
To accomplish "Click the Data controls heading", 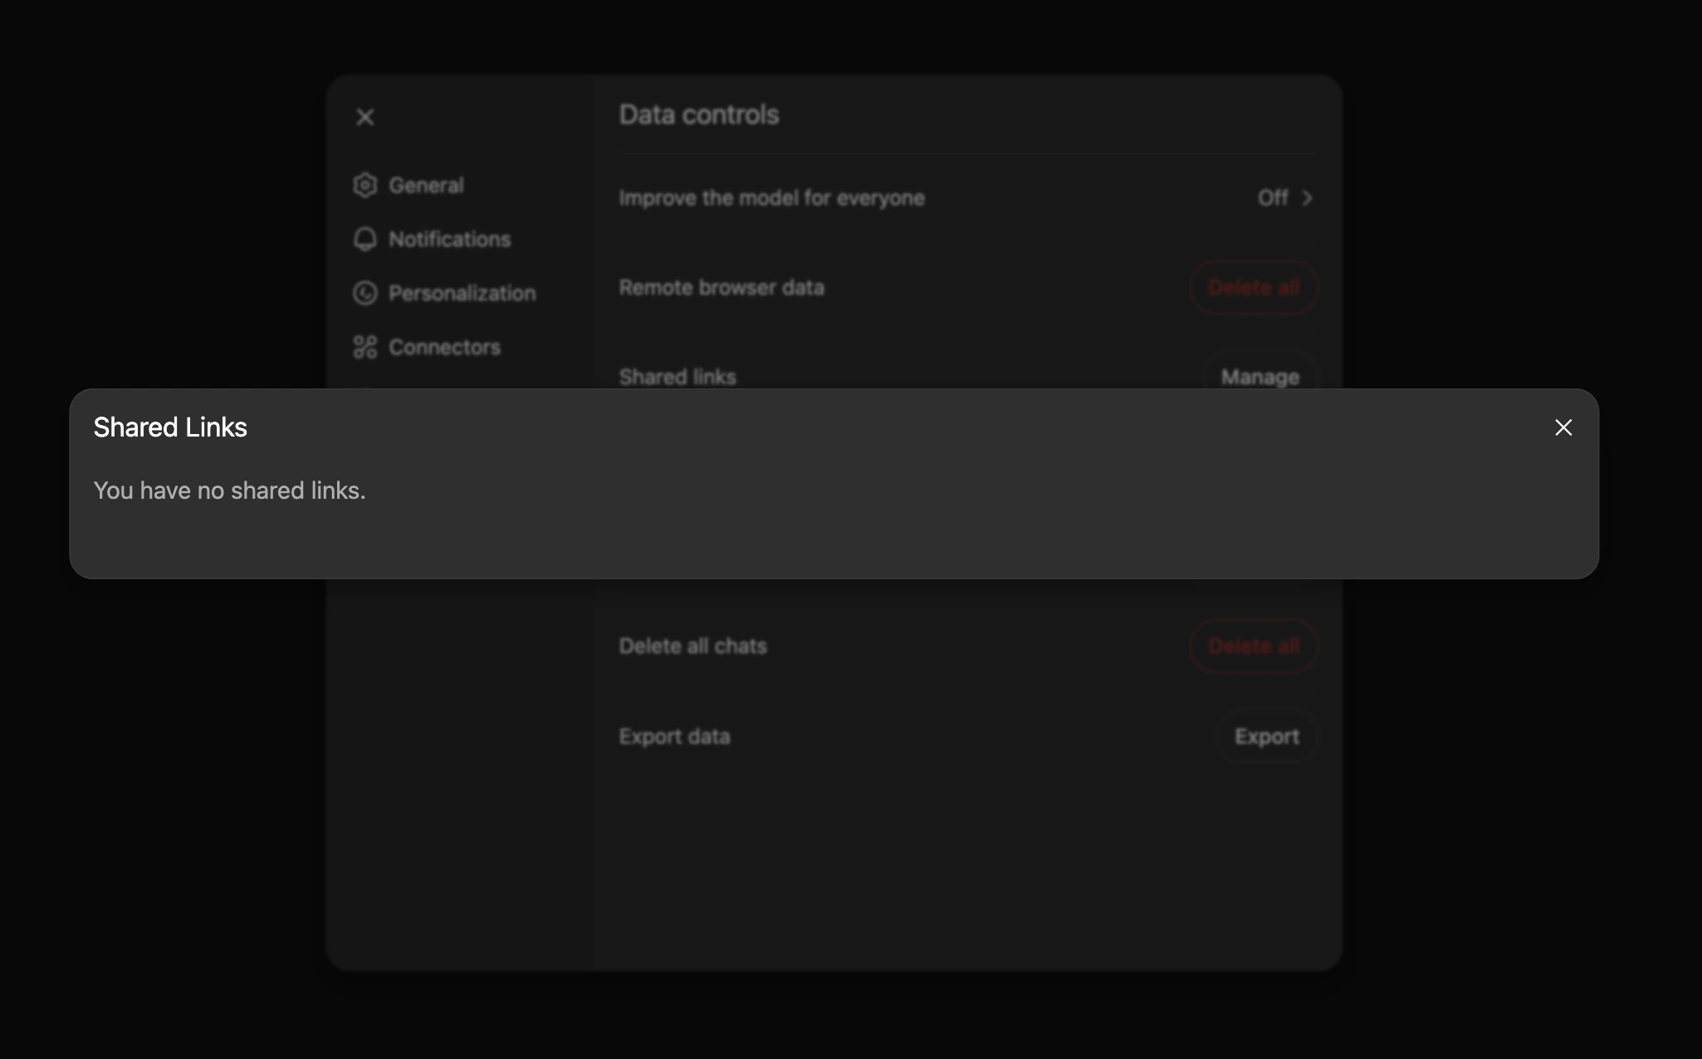I will (699, 115).
